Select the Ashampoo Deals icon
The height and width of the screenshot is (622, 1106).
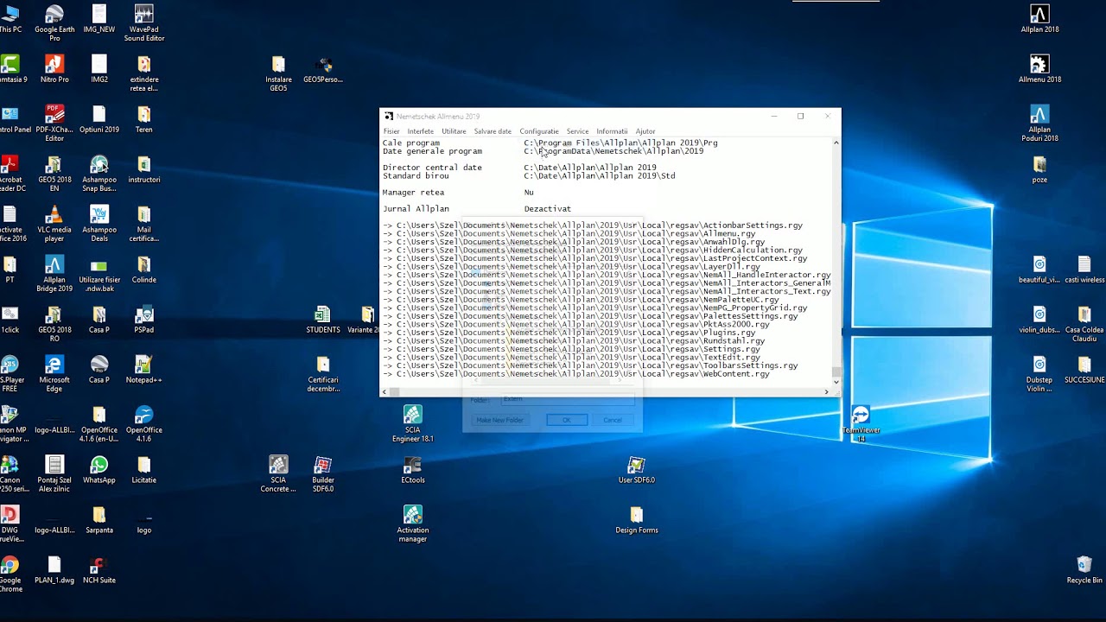[x=99, y=224]
